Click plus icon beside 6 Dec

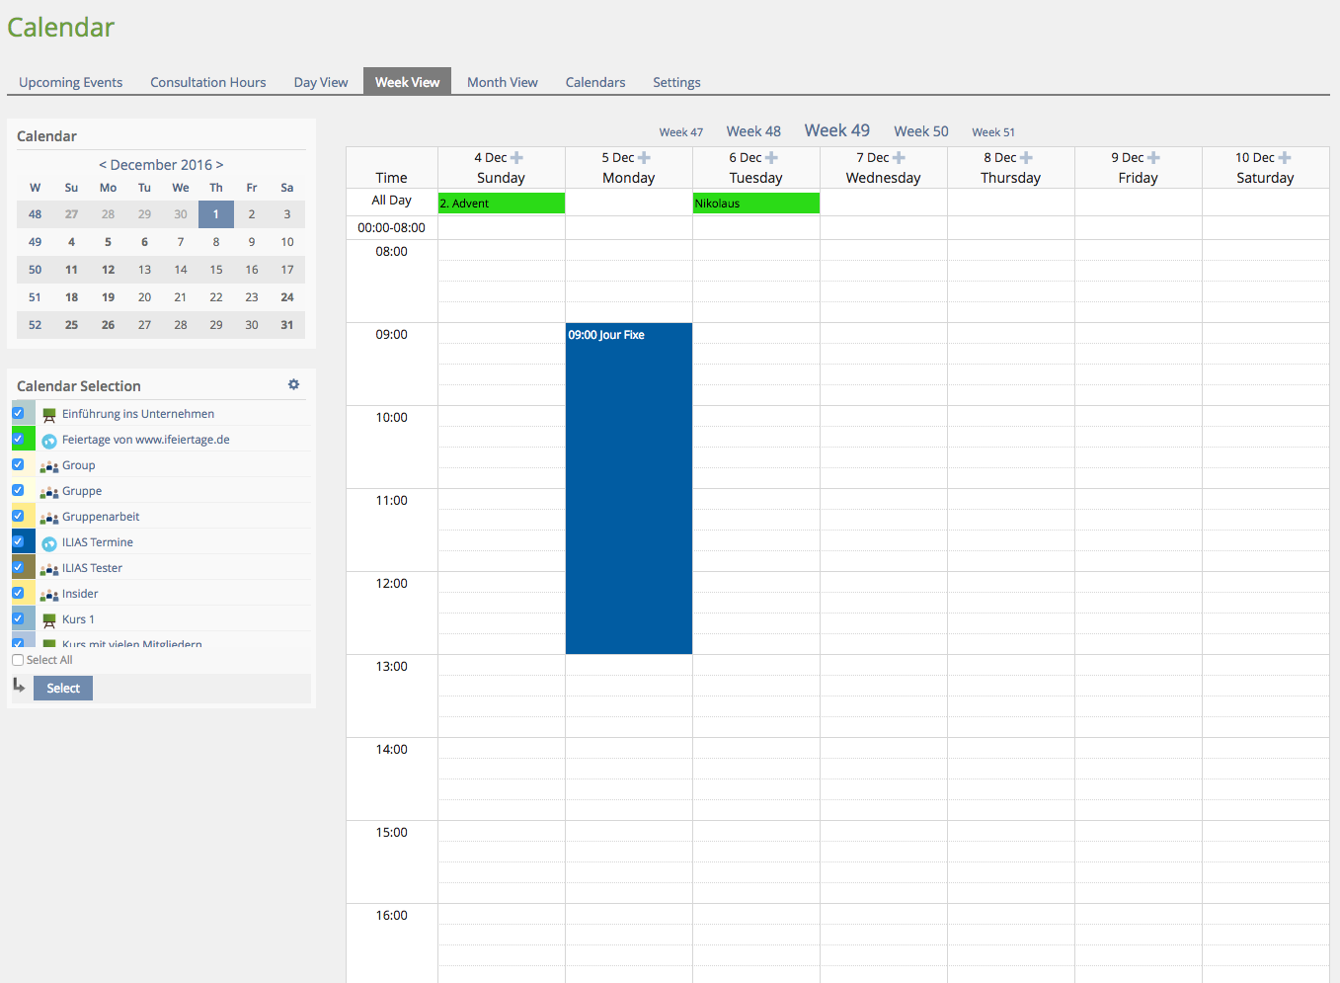pos(771,158)
